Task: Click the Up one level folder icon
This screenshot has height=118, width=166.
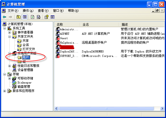Action: 18,17
